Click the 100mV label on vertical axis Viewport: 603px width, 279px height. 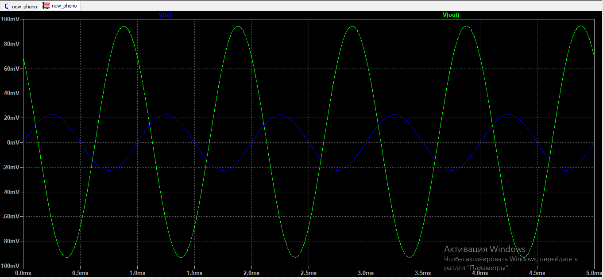(x=11, y=19)
